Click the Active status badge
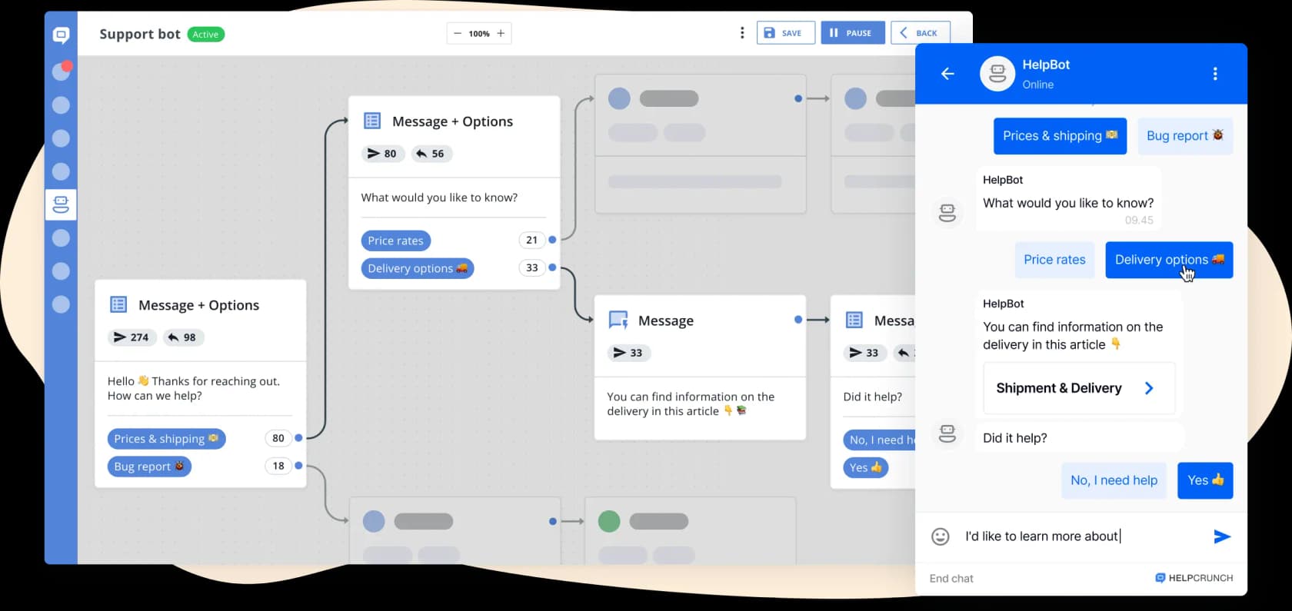This screenshot has height=611, width=1292. [x=205, y=35]
